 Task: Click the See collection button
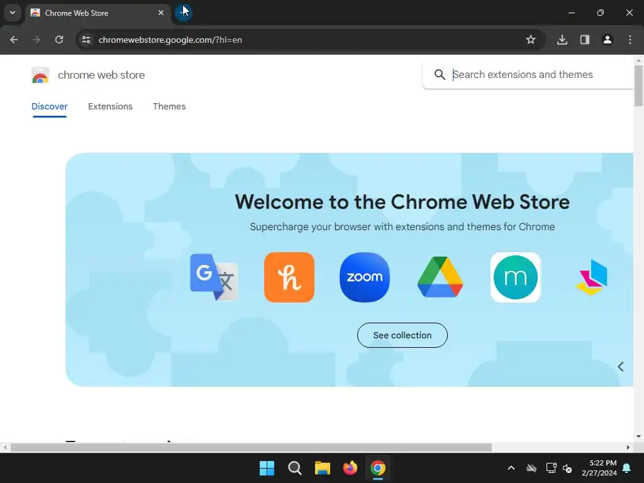pos(402,335)
